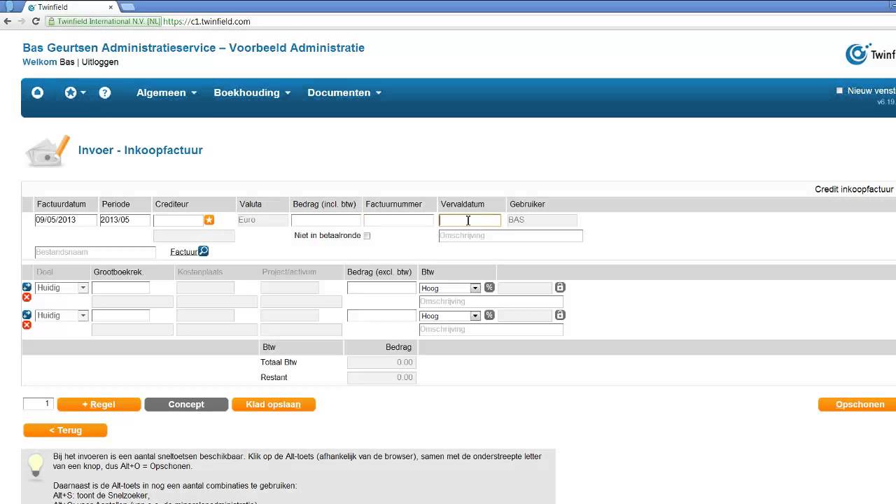
Task: Click the Credit inkoopfactuur link
Action: (x=854, y=190)
